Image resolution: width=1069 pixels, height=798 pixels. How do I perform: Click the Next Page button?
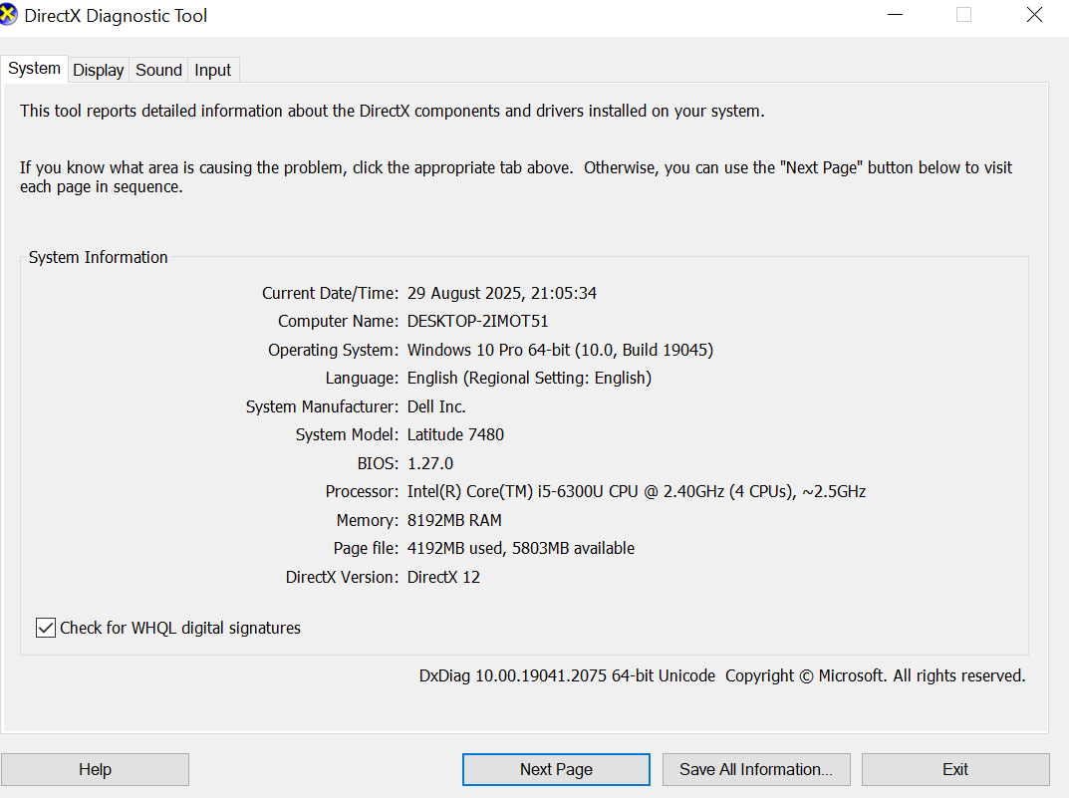(556, 769)
